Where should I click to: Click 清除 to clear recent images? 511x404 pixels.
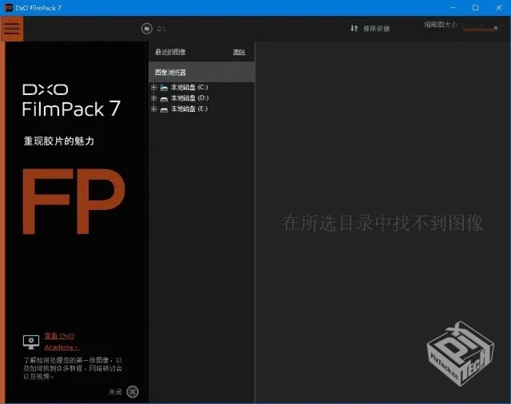coord(239,52)
